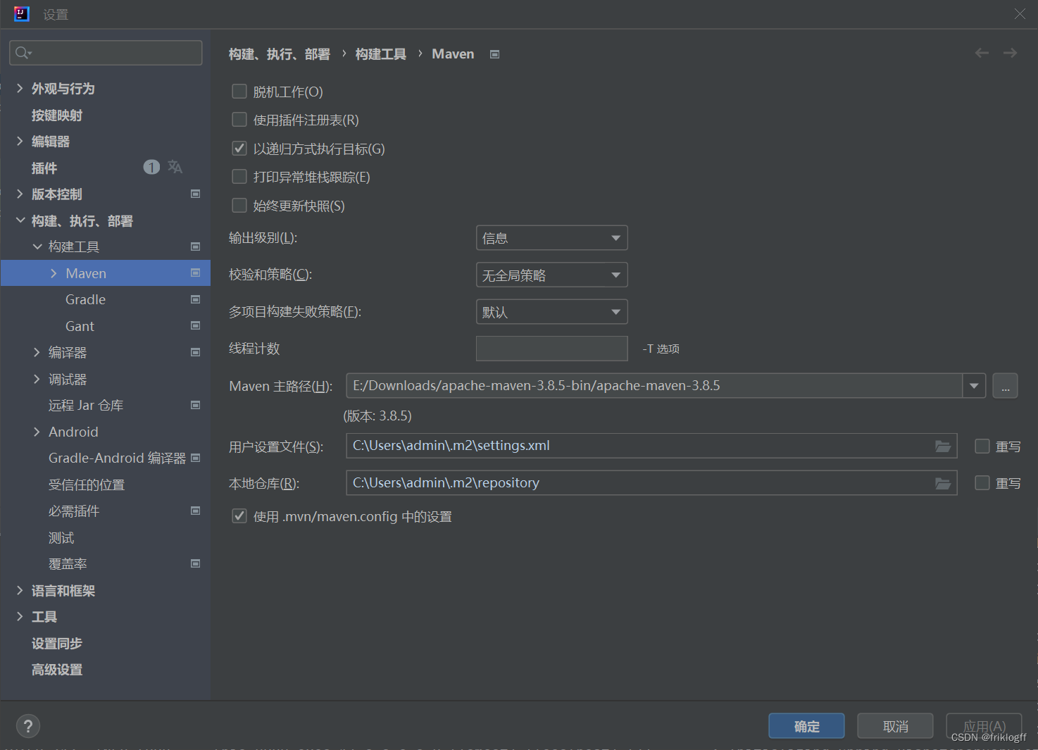Click the IntelliJ IDEA logo in title bar
This screenshot has width=1038, height=750.
(22, 14)
